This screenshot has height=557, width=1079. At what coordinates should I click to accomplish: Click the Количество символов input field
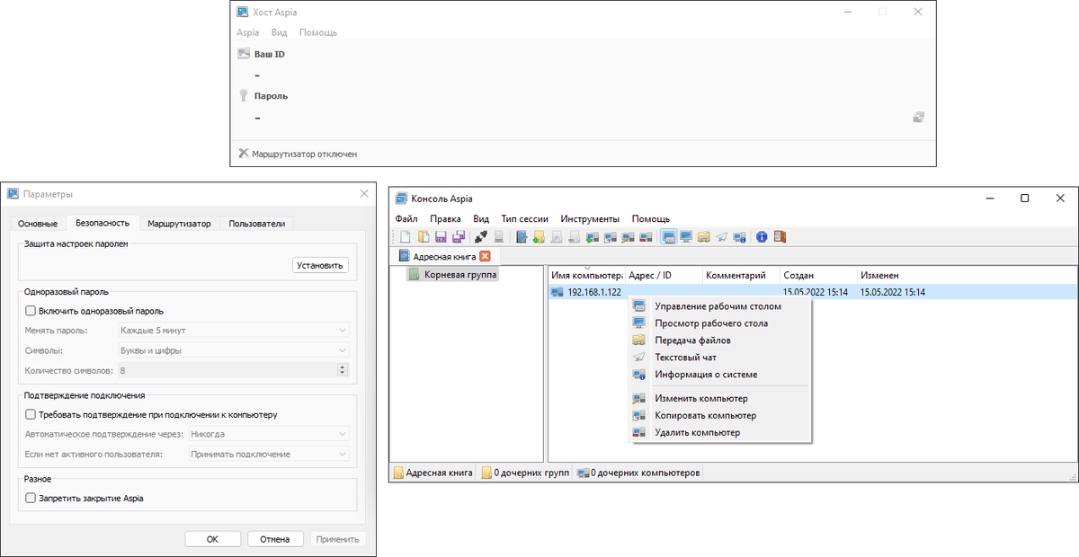click(x=227, y=369)
